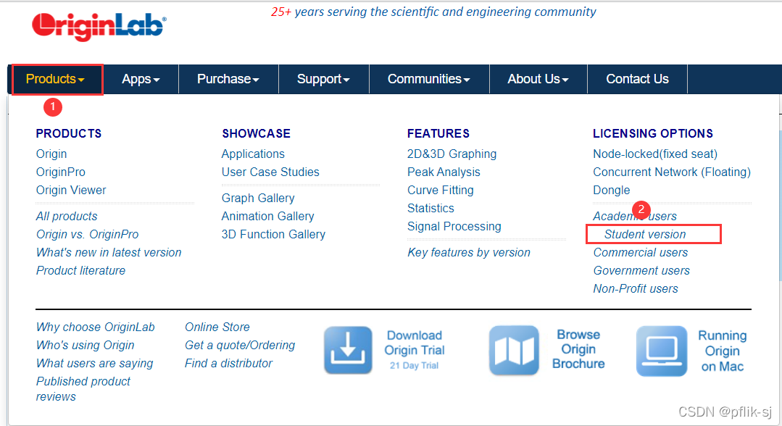Open Academic users link
The width and height of the screenshot is (782, 426).
(x=635, y=216)
